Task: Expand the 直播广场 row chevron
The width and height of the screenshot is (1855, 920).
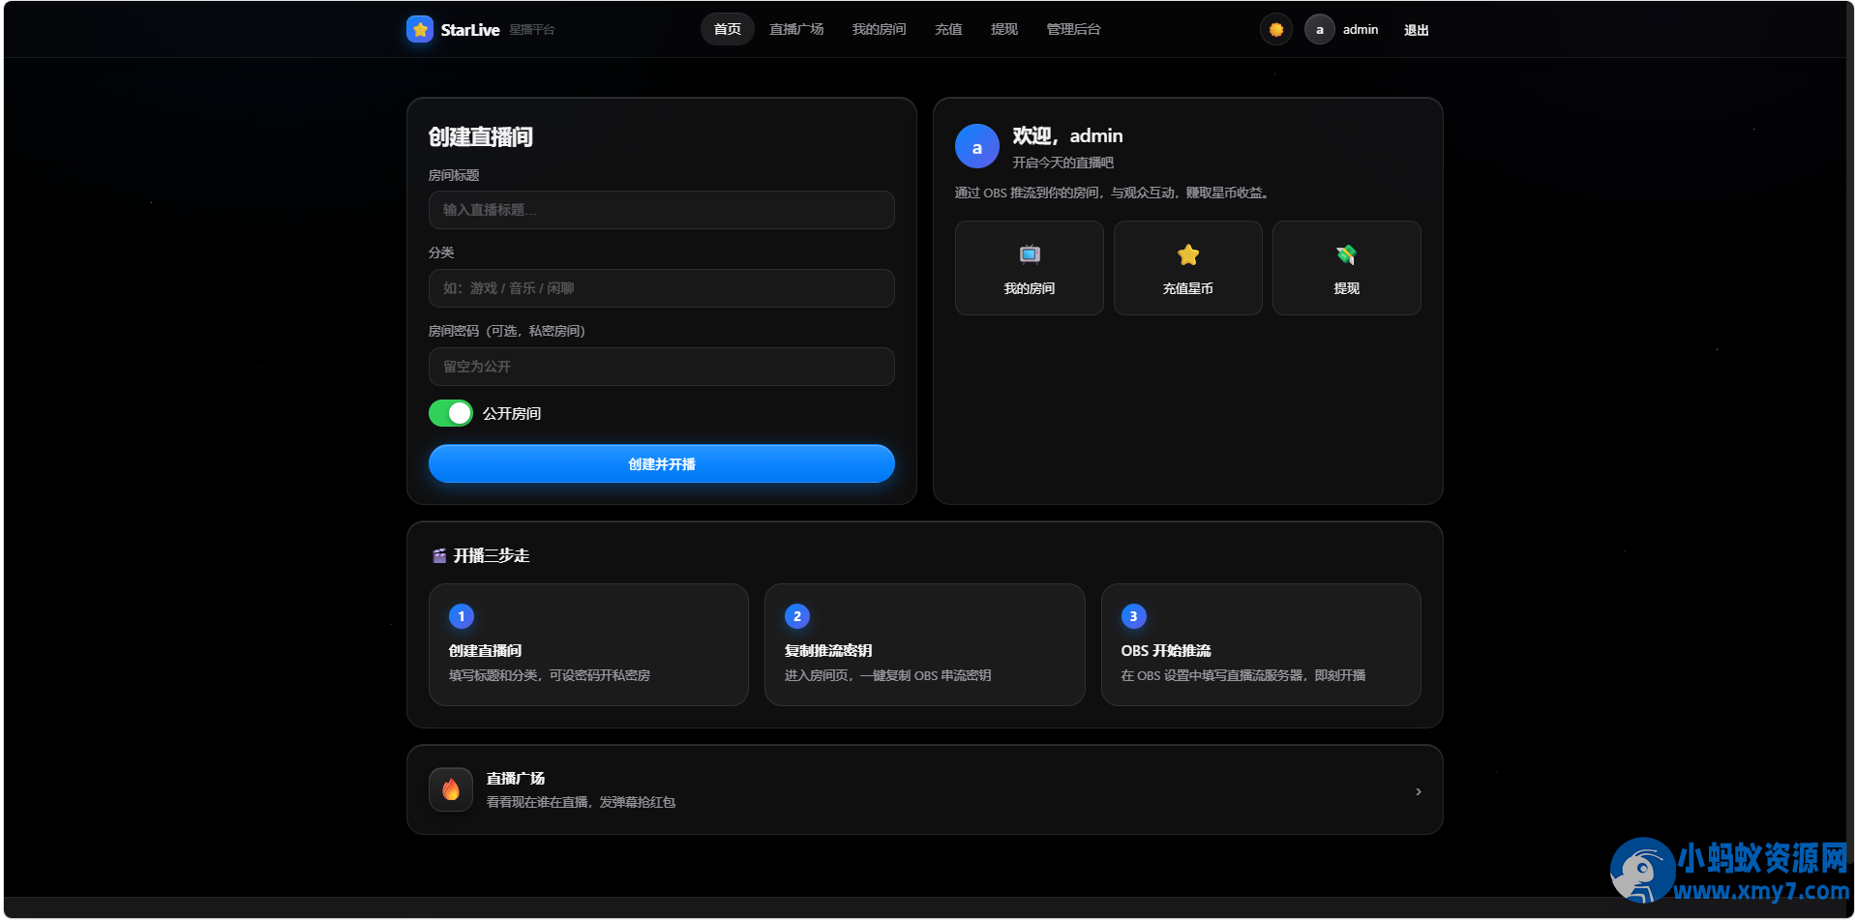Action: tap(1419, 791)
